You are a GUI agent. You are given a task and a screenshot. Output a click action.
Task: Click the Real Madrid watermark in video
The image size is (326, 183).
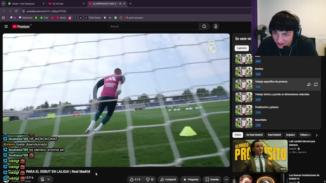pyautogui.click(x=212, y=47)
